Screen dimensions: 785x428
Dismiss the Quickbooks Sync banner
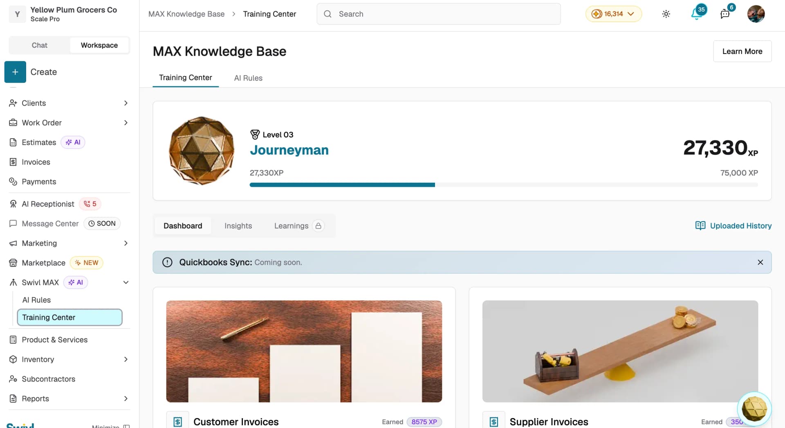tap(760, 262)
